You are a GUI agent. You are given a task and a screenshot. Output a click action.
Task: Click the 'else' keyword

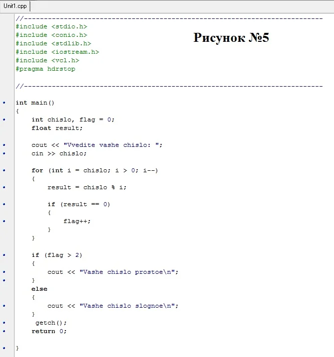[39, 289]
